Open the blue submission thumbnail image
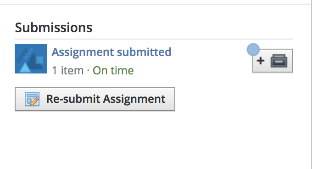This screenshot has width=312, height=169. (x=31, y=59)
